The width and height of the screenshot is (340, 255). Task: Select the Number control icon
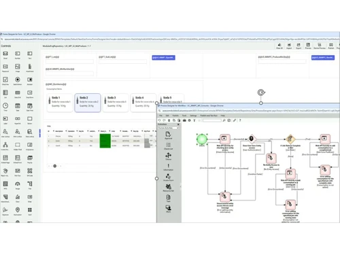[18, 54]
